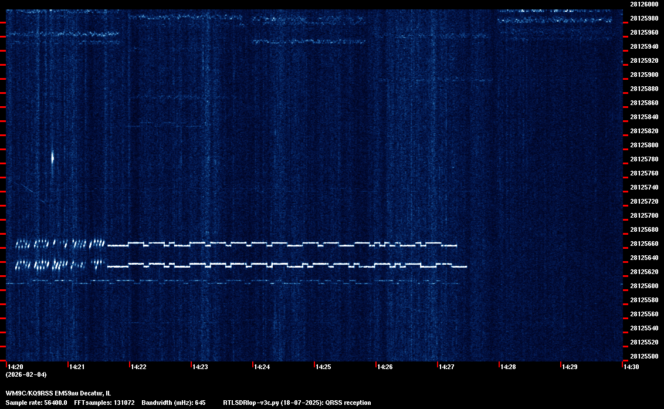Click the bright vertical burst near 28125780
This screenshot has width=664, height=409.
[x=52, y=157]
